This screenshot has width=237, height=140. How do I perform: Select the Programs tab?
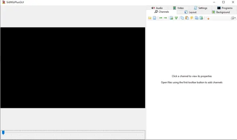(225, 8)
